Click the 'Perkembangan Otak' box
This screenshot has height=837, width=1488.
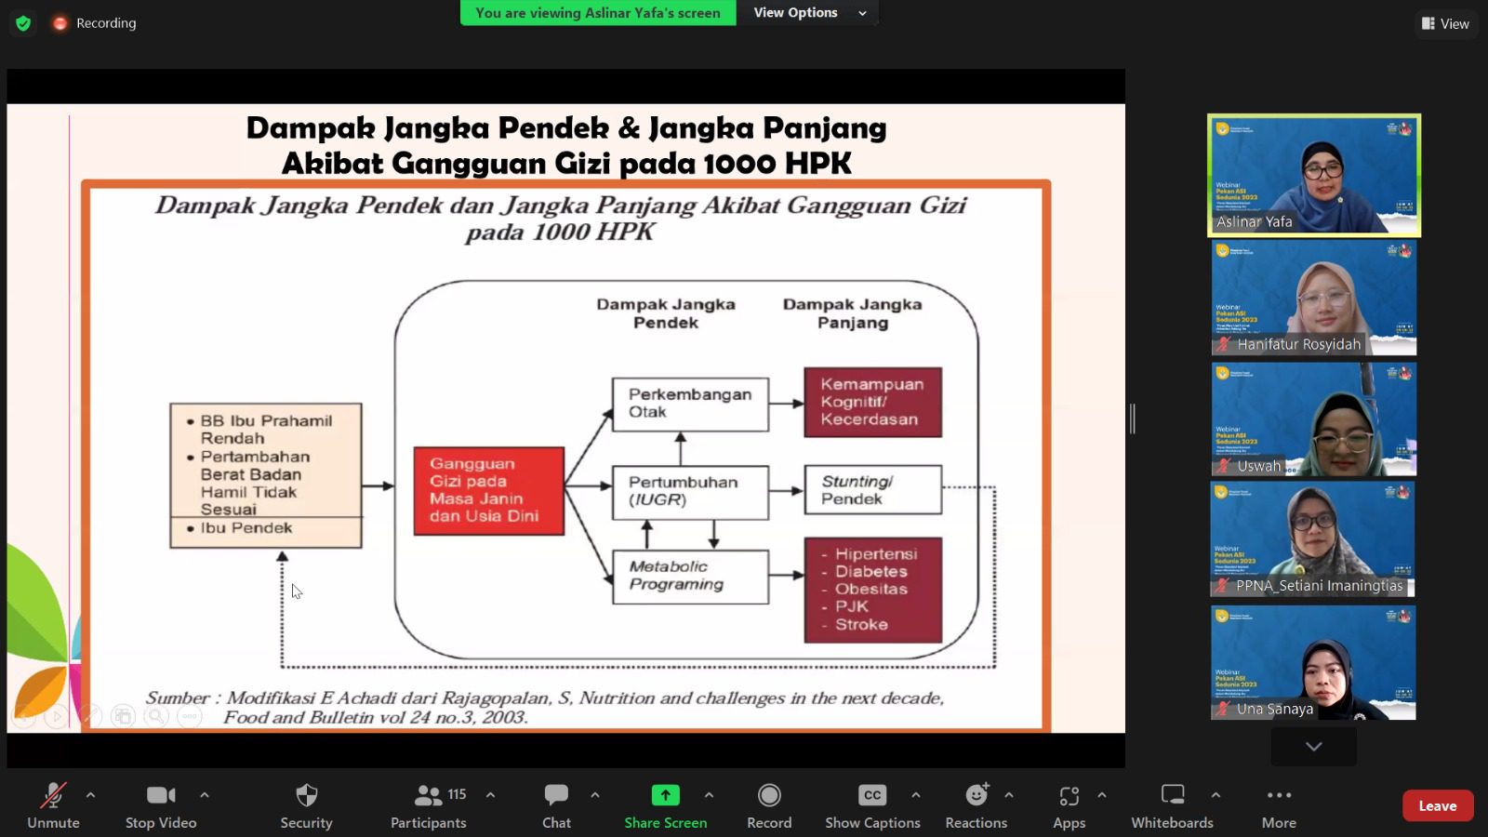pyautogui.click(x=690, y=404)
